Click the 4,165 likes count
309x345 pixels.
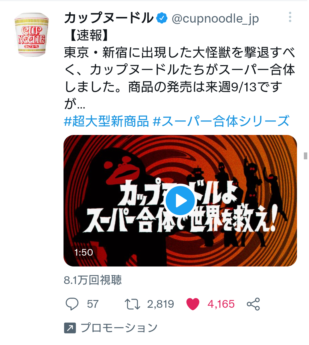[x=221, y=304]
